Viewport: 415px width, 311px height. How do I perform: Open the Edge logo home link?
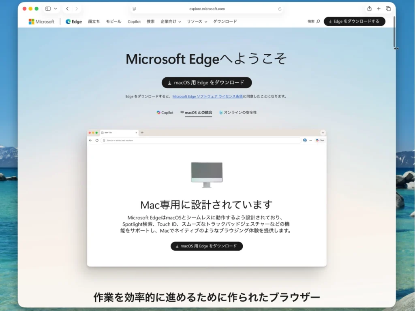74,21
